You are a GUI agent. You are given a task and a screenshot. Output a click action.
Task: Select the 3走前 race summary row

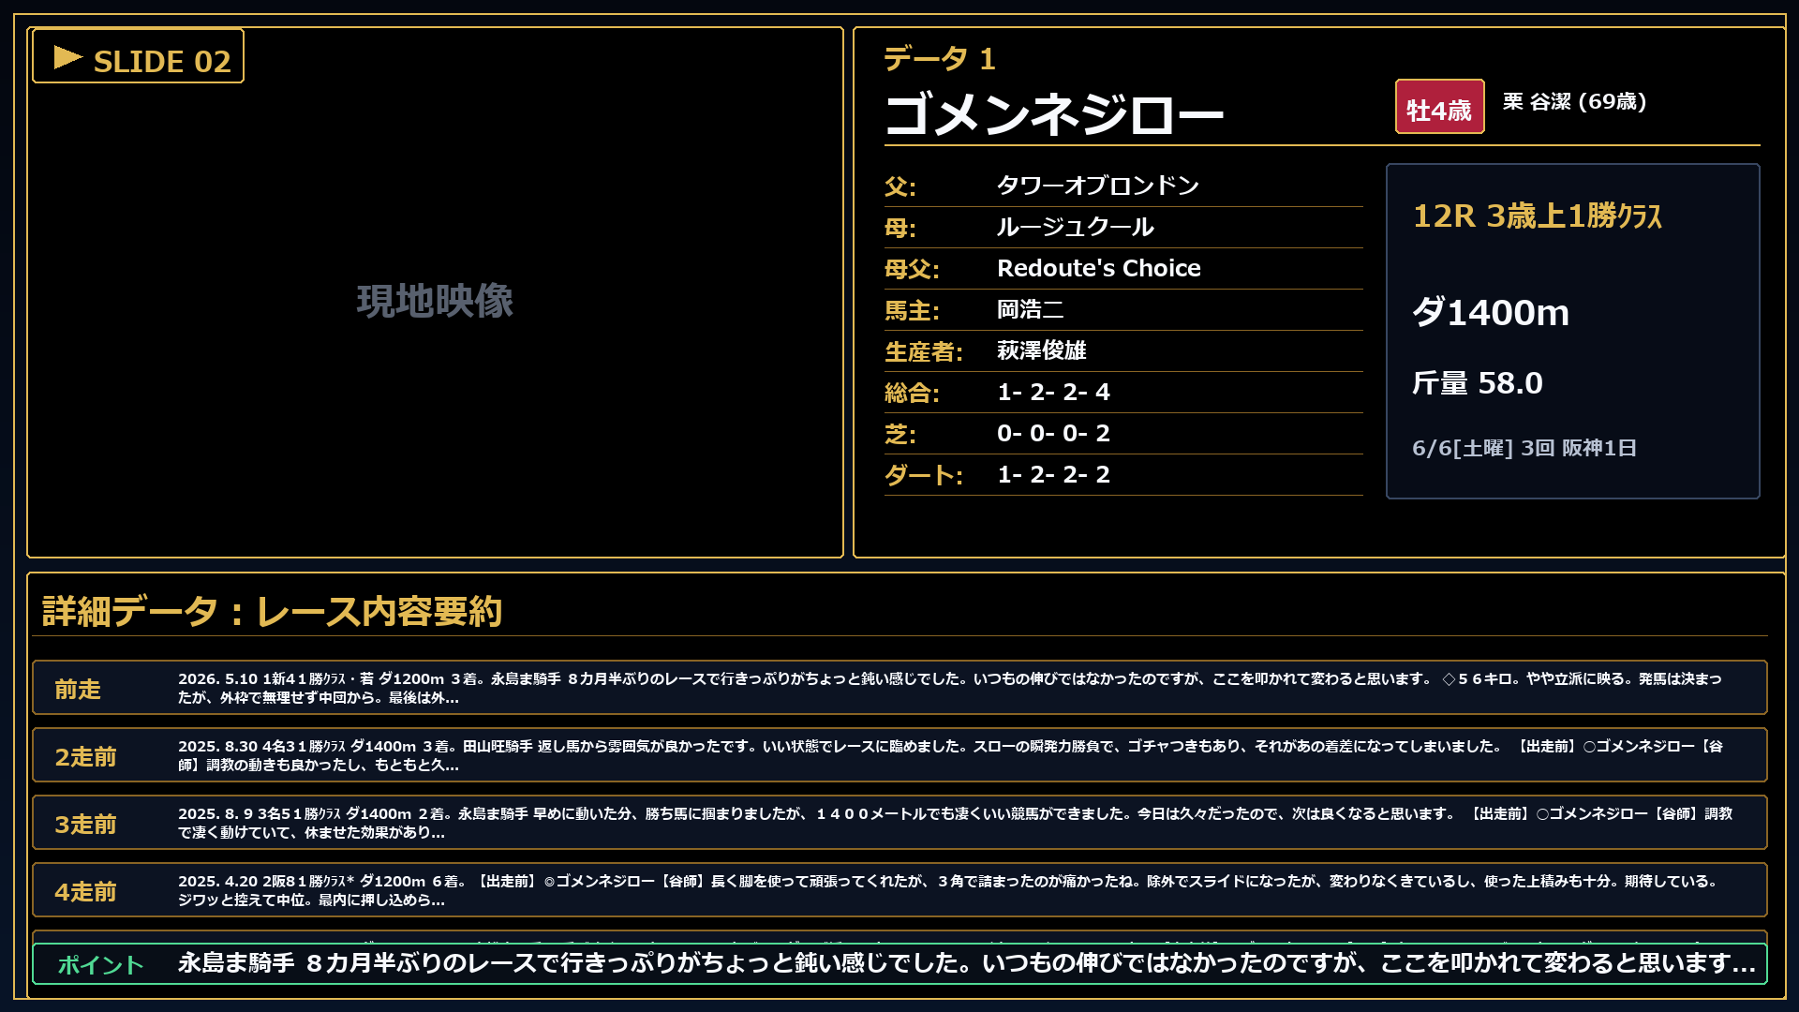point(899,823)
